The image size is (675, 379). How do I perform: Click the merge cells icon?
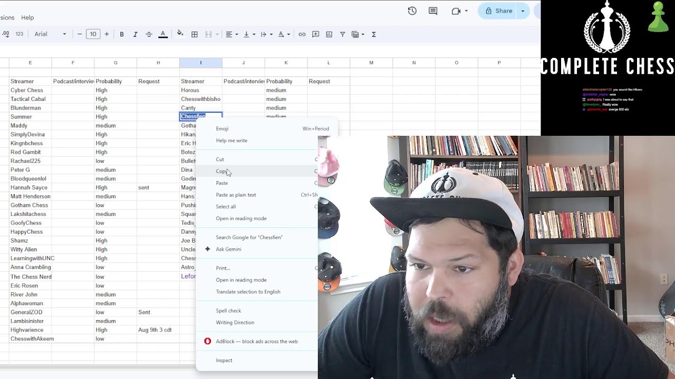point(208,34)
